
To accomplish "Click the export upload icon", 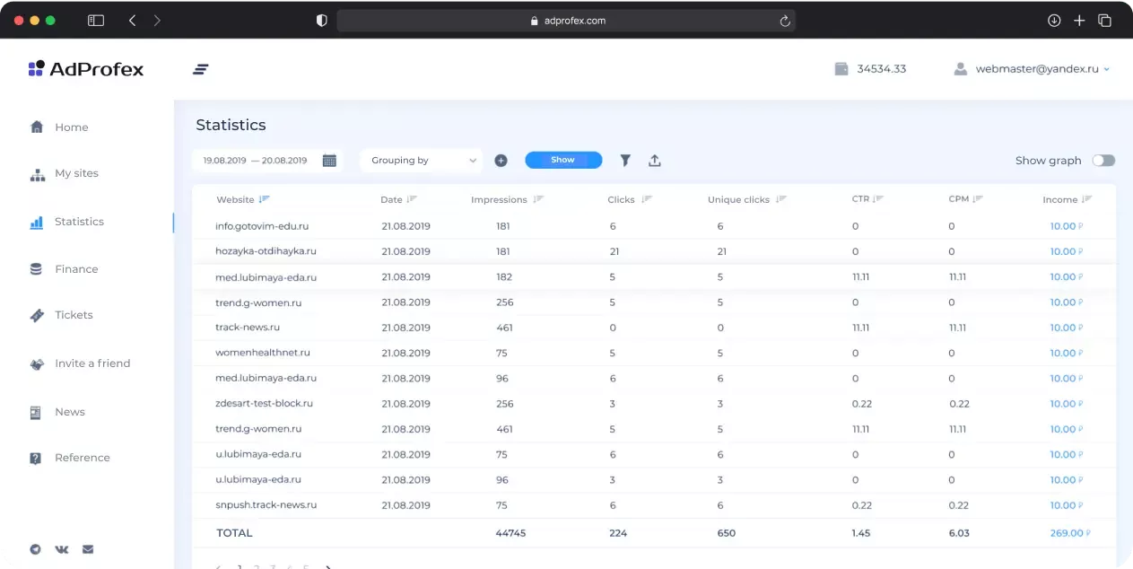I will (x=655, y=161).
